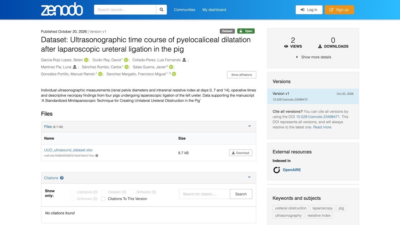The image size is (400, 225).
Task: Click the help icon next to Citations
Action: click(x=62, y=178)
